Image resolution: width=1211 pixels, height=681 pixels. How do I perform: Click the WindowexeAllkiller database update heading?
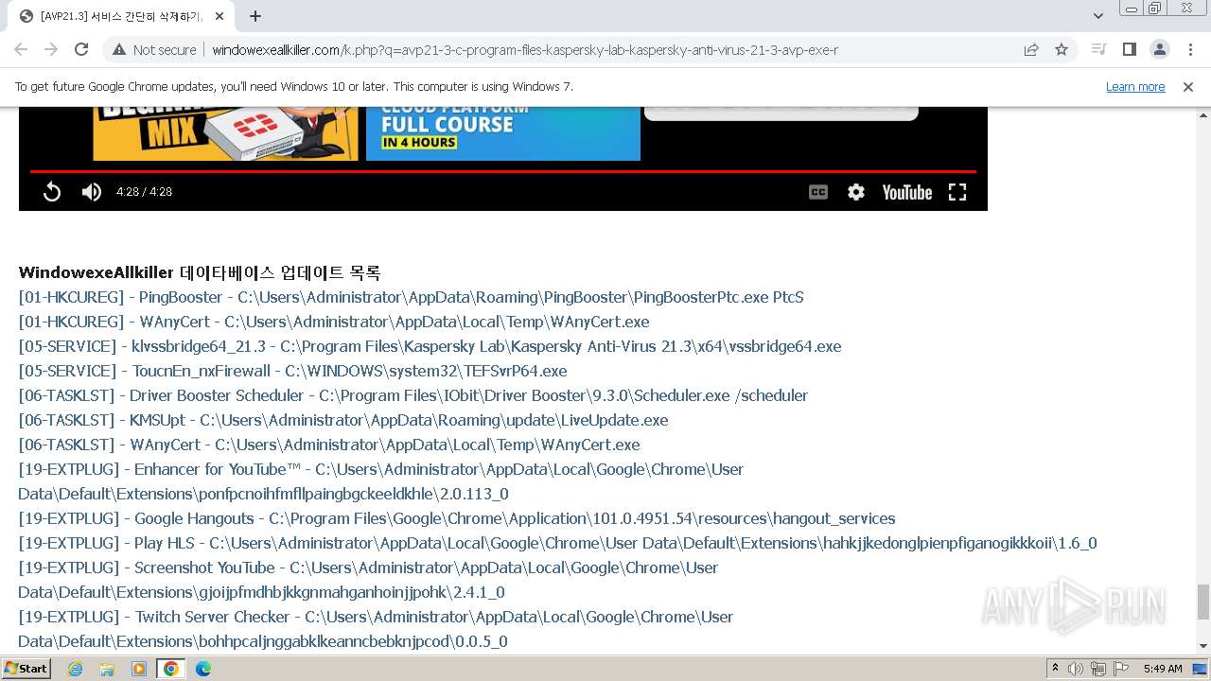pos(200,272)
